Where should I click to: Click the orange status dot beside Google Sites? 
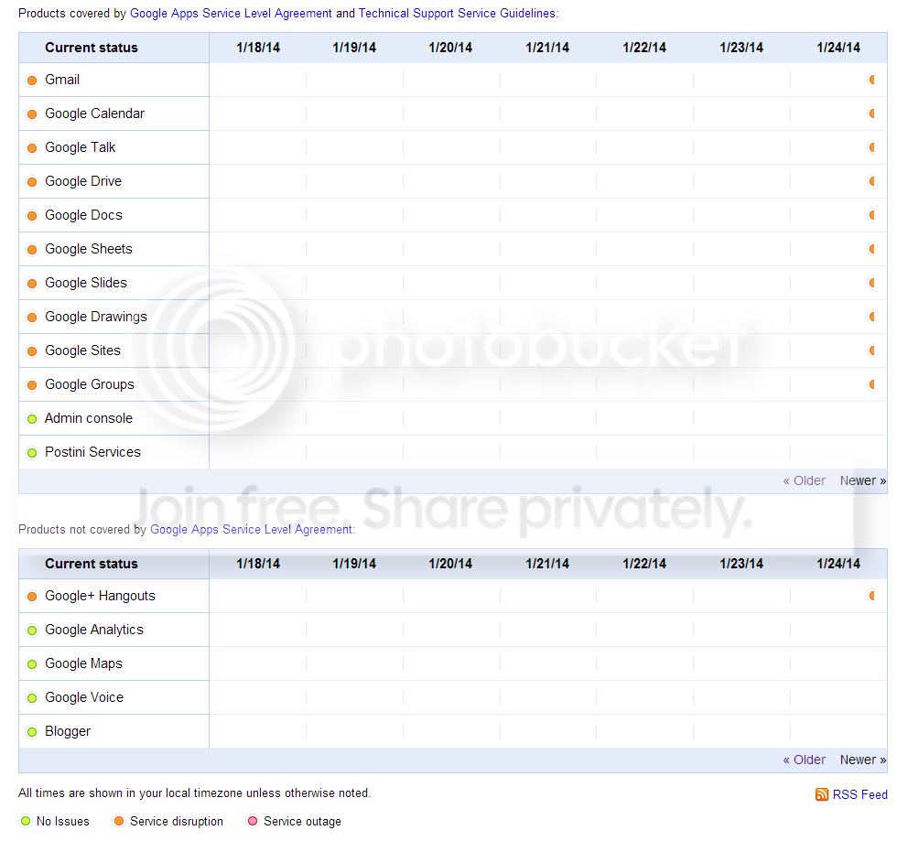coord(32,350)
